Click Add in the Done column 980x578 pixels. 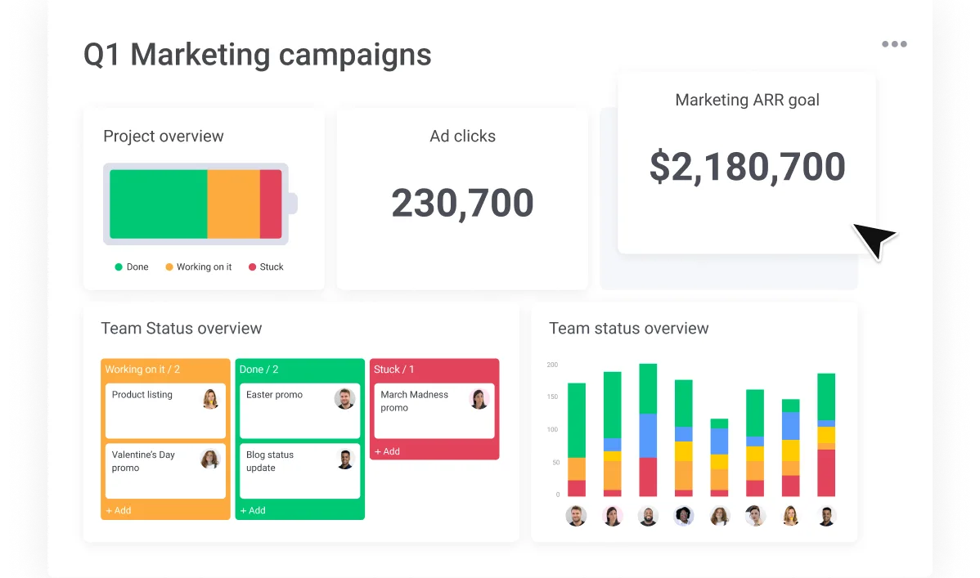pyautogui.click(x=253, y=510)
